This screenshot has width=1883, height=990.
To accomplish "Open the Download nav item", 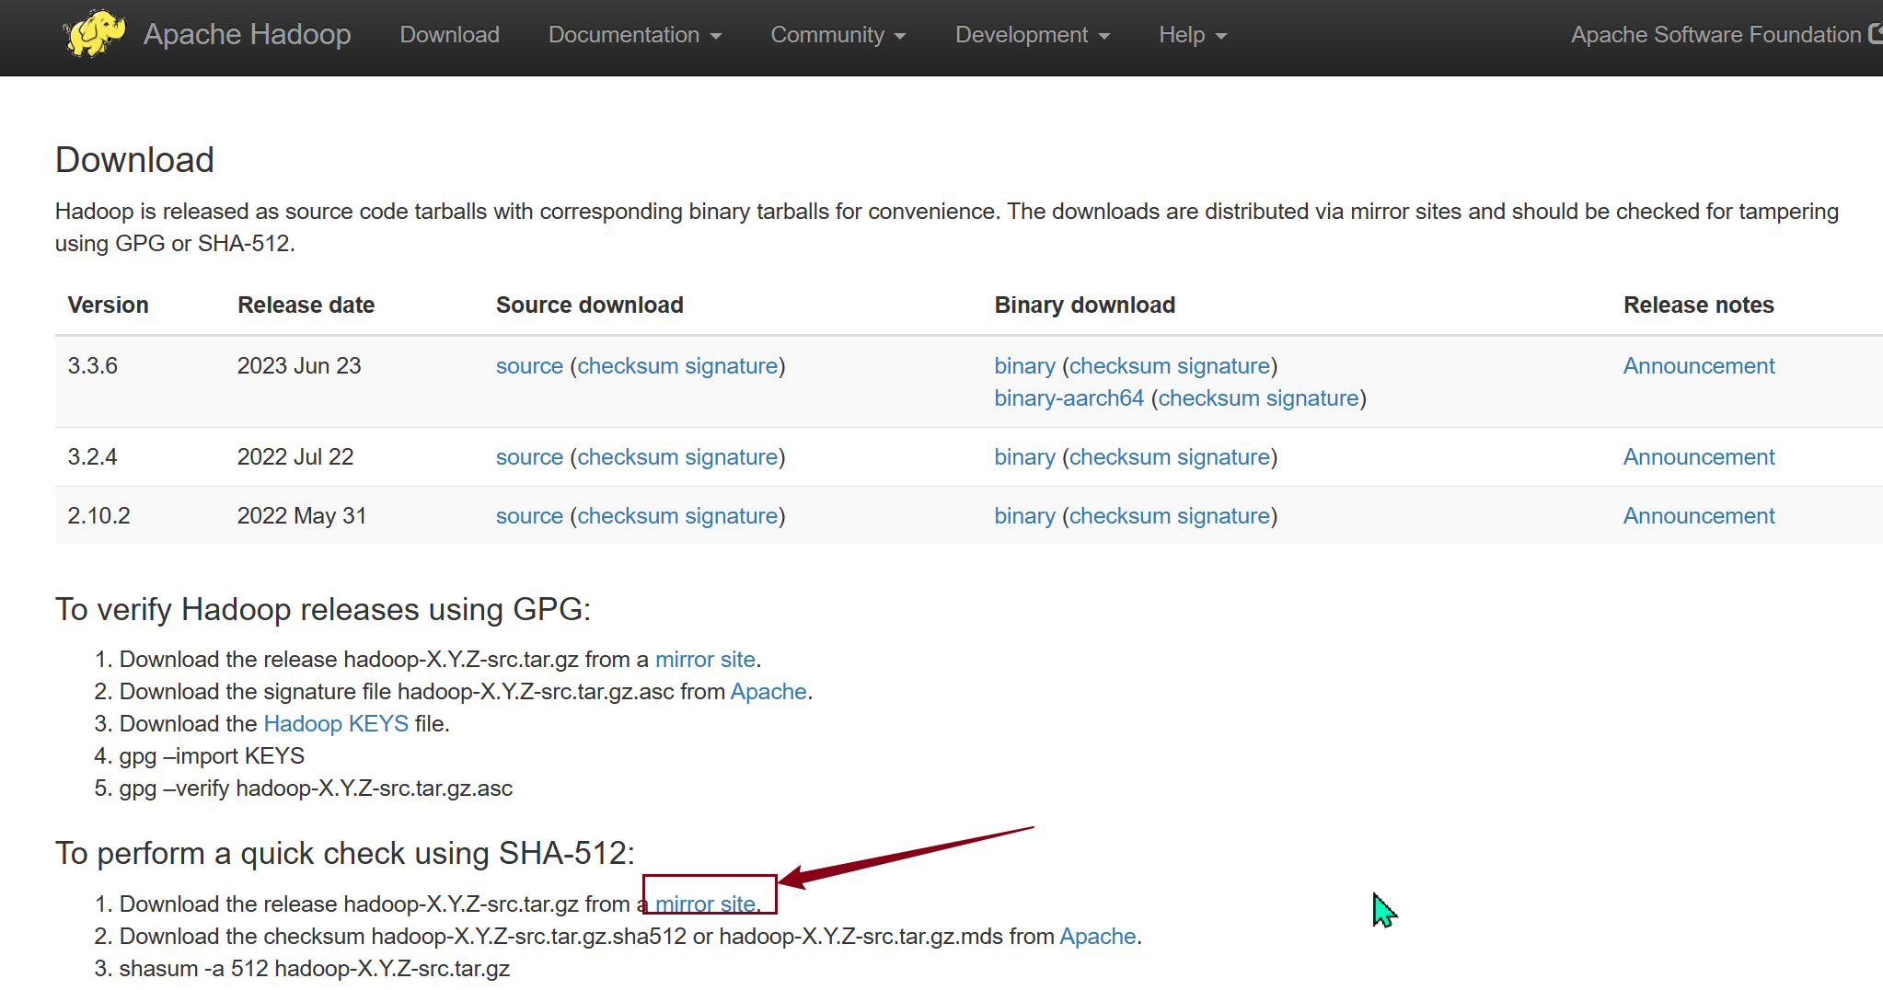I will tap(449, 35).
